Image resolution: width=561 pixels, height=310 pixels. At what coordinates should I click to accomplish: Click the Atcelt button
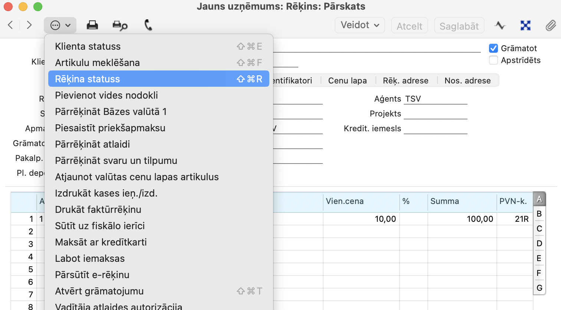pyautogui.click(x=409, y=26)
